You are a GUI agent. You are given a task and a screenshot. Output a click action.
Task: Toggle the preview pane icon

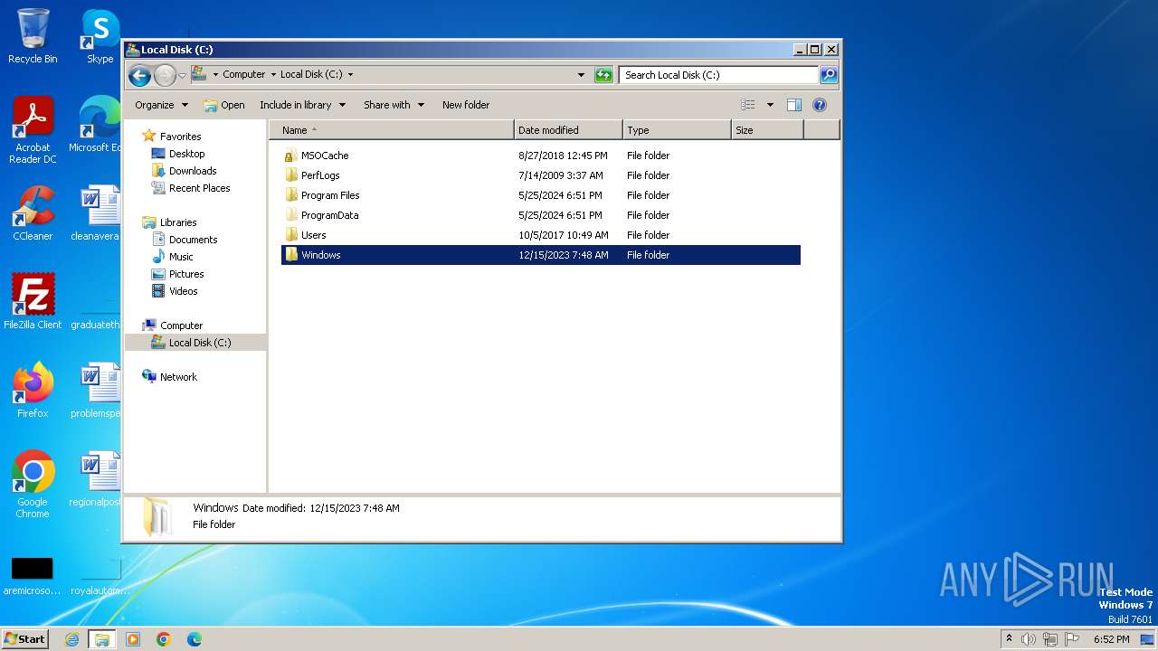(793, 105)
